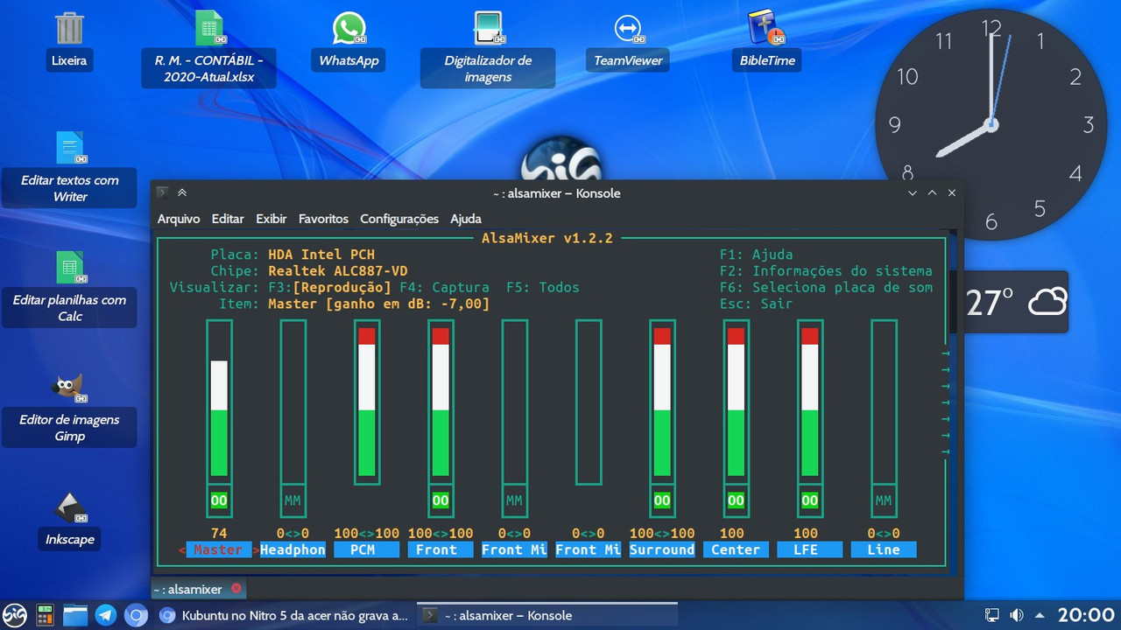Click the 20:00 taskbar clock
Screen dimensions: 1121x630
[x=1086, y=615]
